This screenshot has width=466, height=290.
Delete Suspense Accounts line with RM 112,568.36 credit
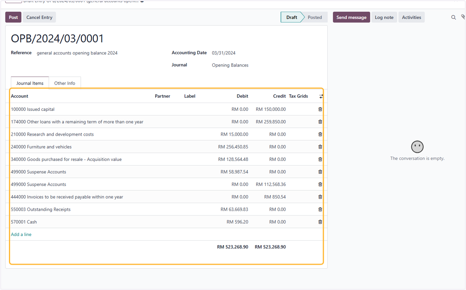(x=320, y=184)
